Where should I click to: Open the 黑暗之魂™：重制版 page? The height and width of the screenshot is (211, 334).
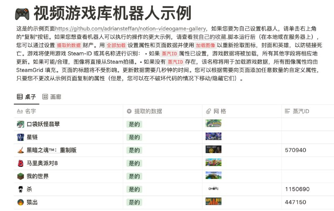(x=51, y=150)
